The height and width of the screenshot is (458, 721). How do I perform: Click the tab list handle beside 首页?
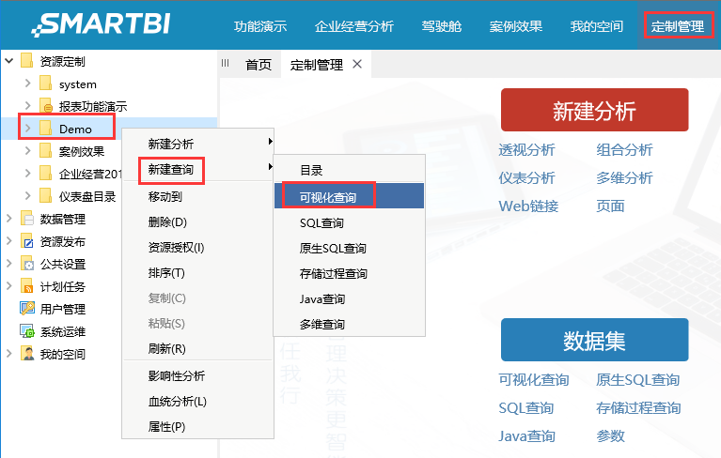[225, 63]
